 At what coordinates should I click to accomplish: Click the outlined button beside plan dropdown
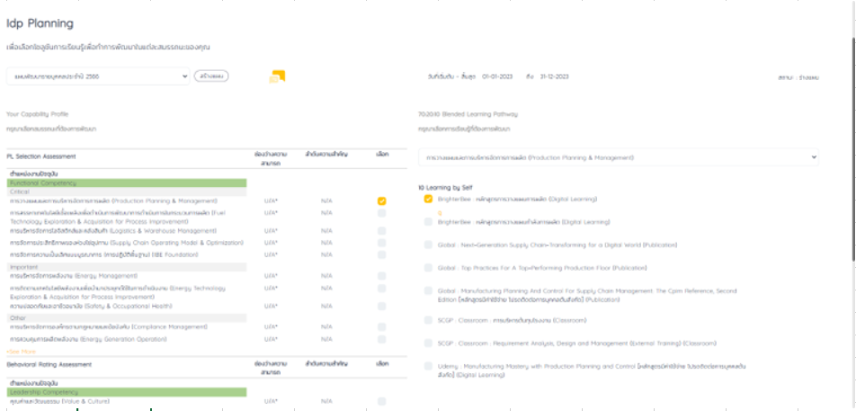[211, 76]
